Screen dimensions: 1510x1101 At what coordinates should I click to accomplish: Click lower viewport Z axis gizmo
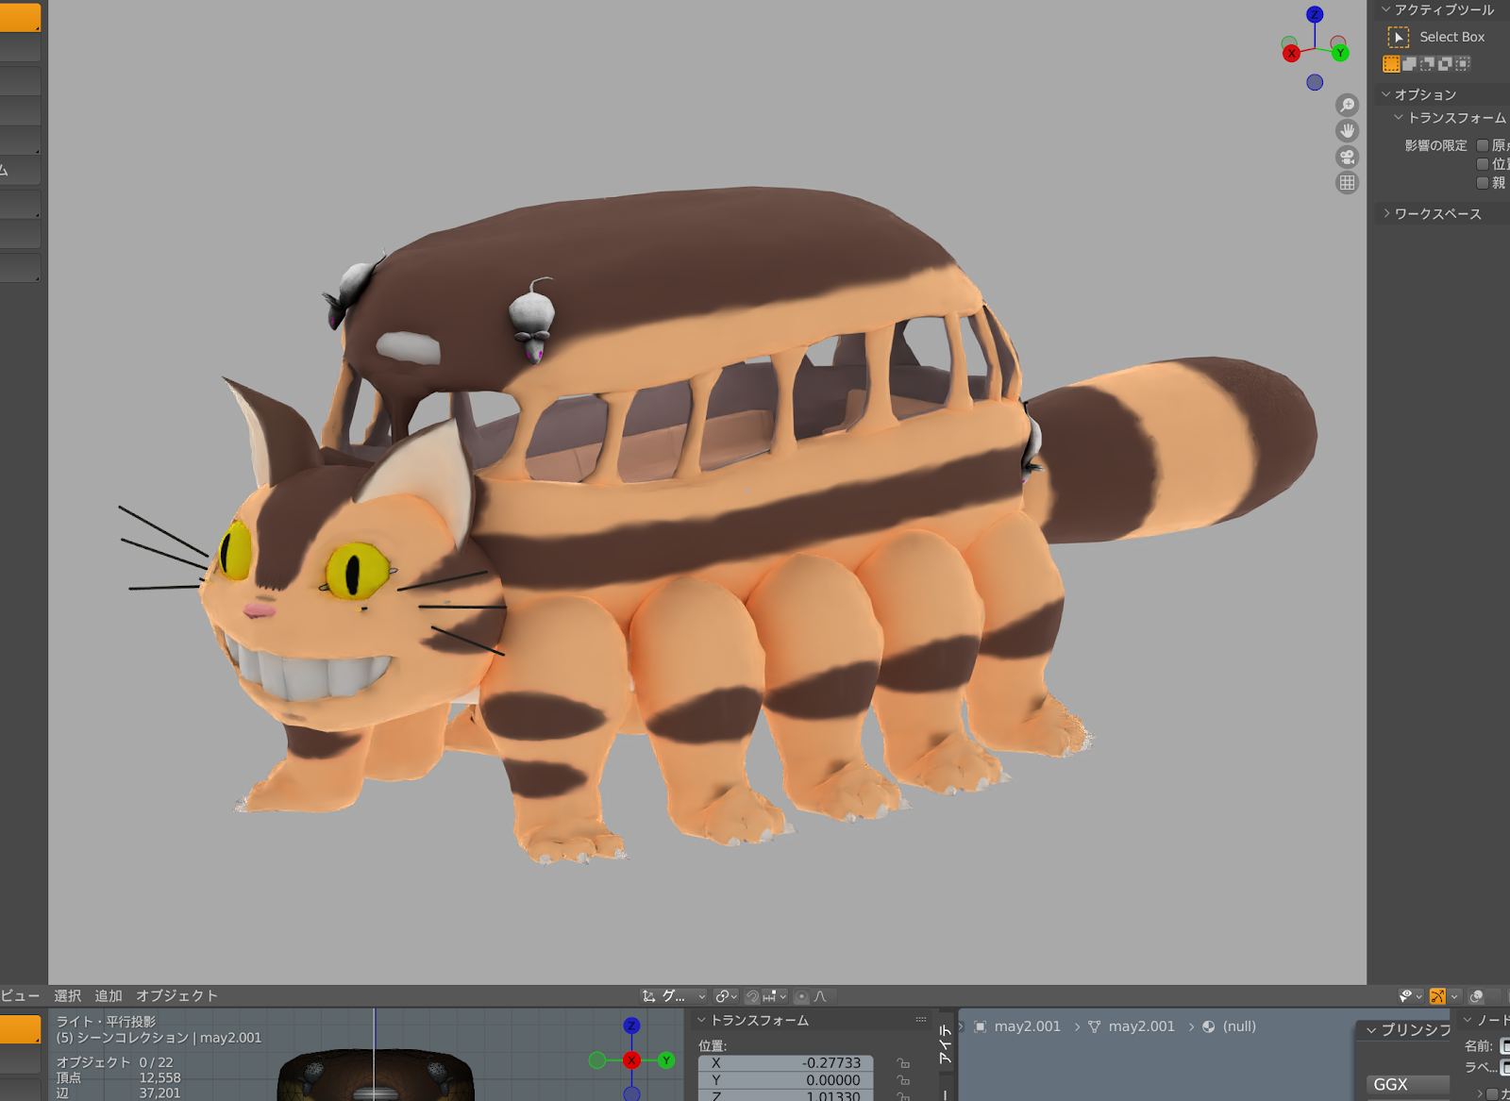point(631,1026)
